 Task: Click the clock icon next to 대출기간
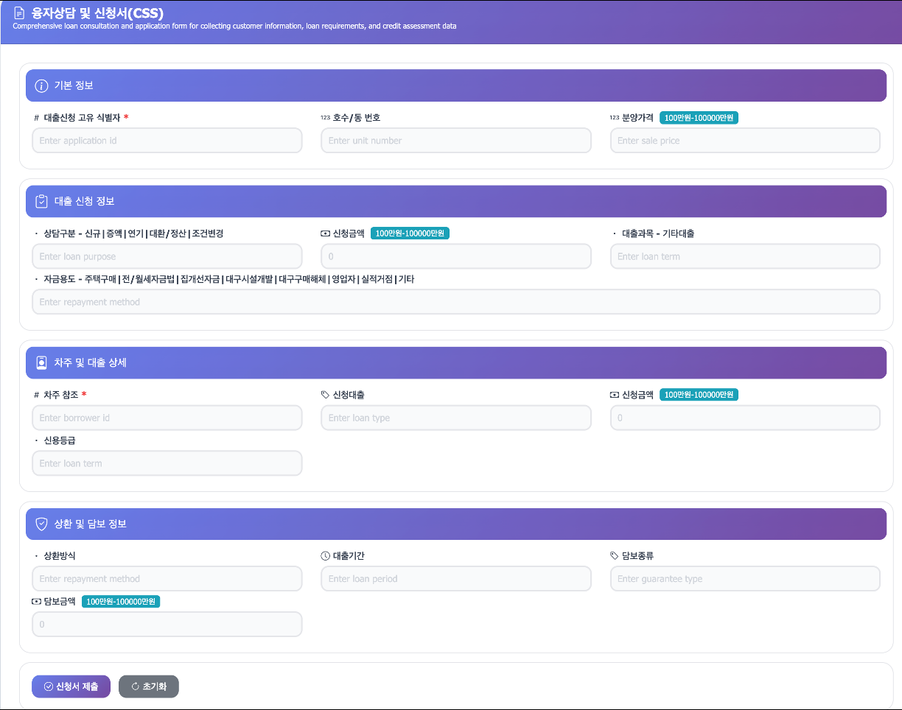(326, 556)
